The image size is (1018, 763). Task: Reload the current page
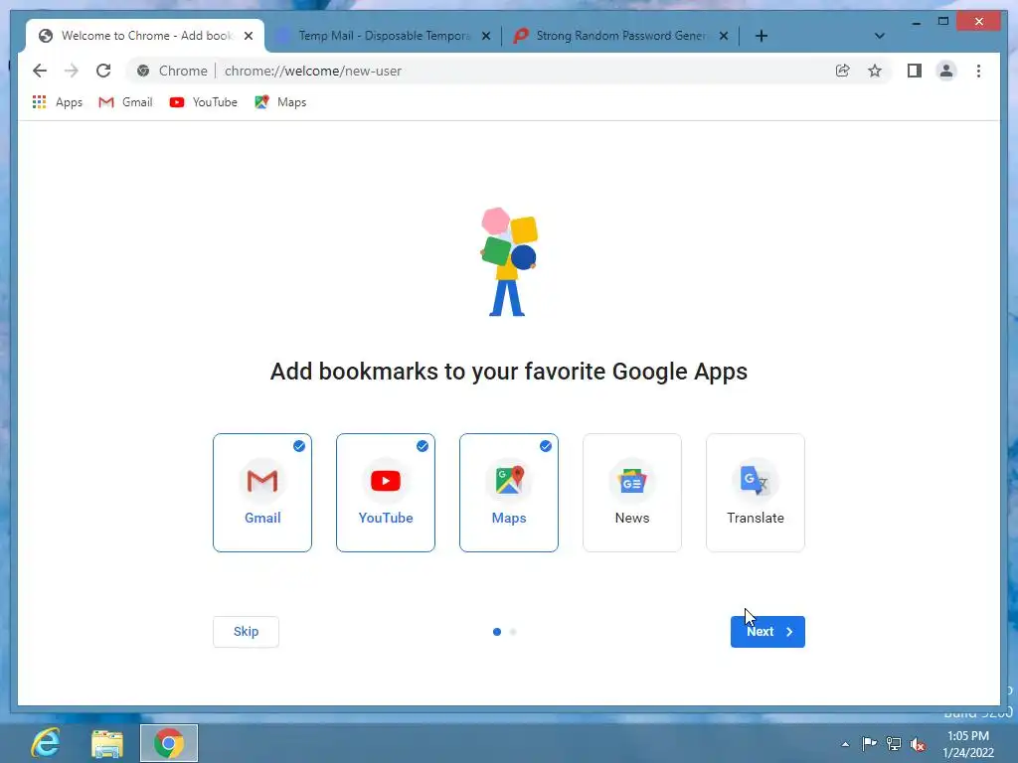103,71
